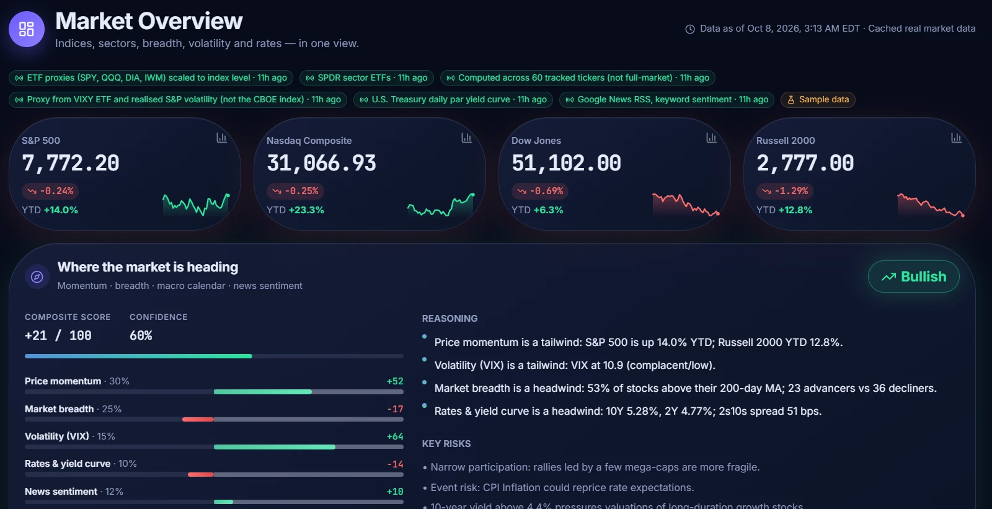
Task: Open the Nasdaq Composite chart icon
Action: [466, 138]
